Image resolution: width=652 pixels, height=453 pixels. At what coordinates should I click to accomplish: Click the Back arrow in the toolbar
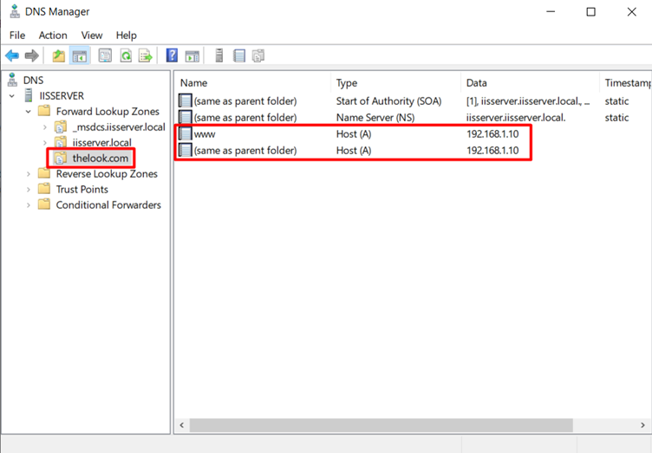12,55
